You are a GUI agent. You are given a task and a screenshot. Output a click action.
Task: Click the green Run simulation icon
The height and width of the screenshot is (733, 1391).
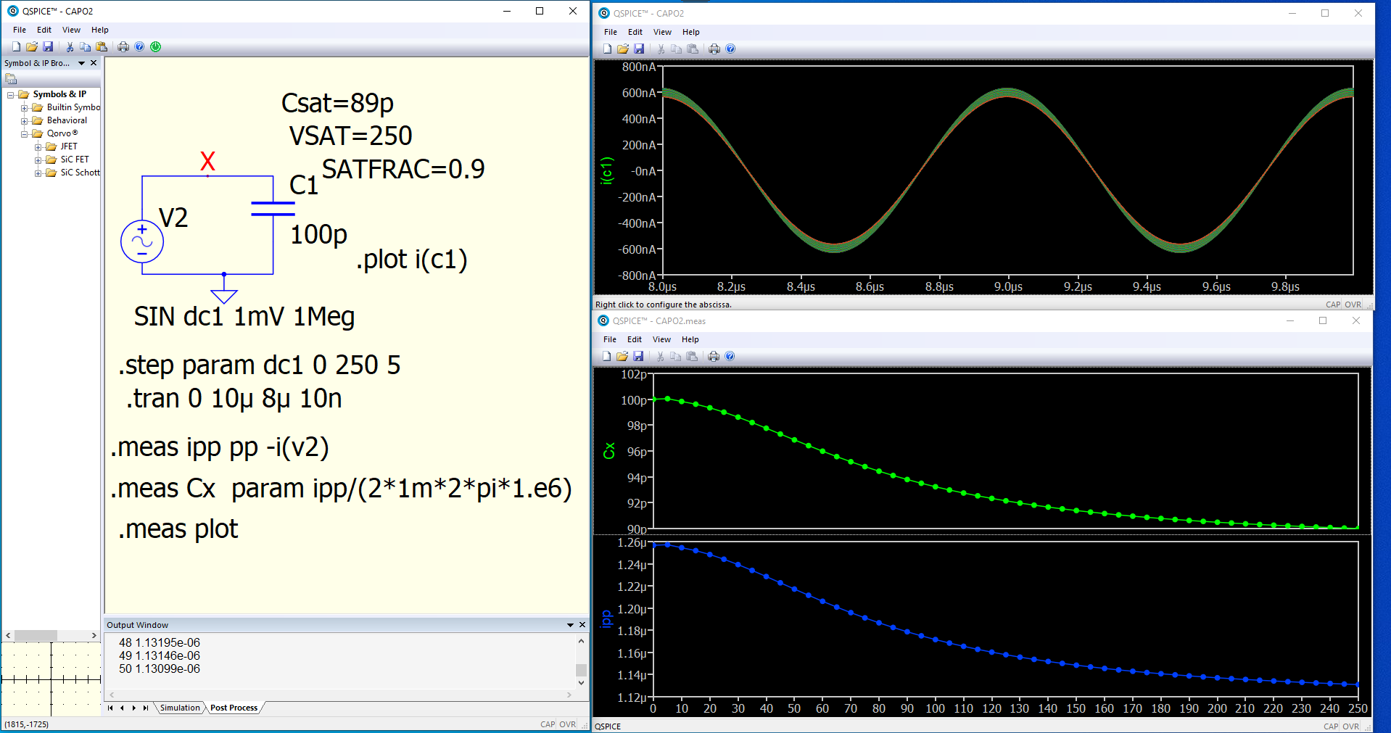pos(155,46)
